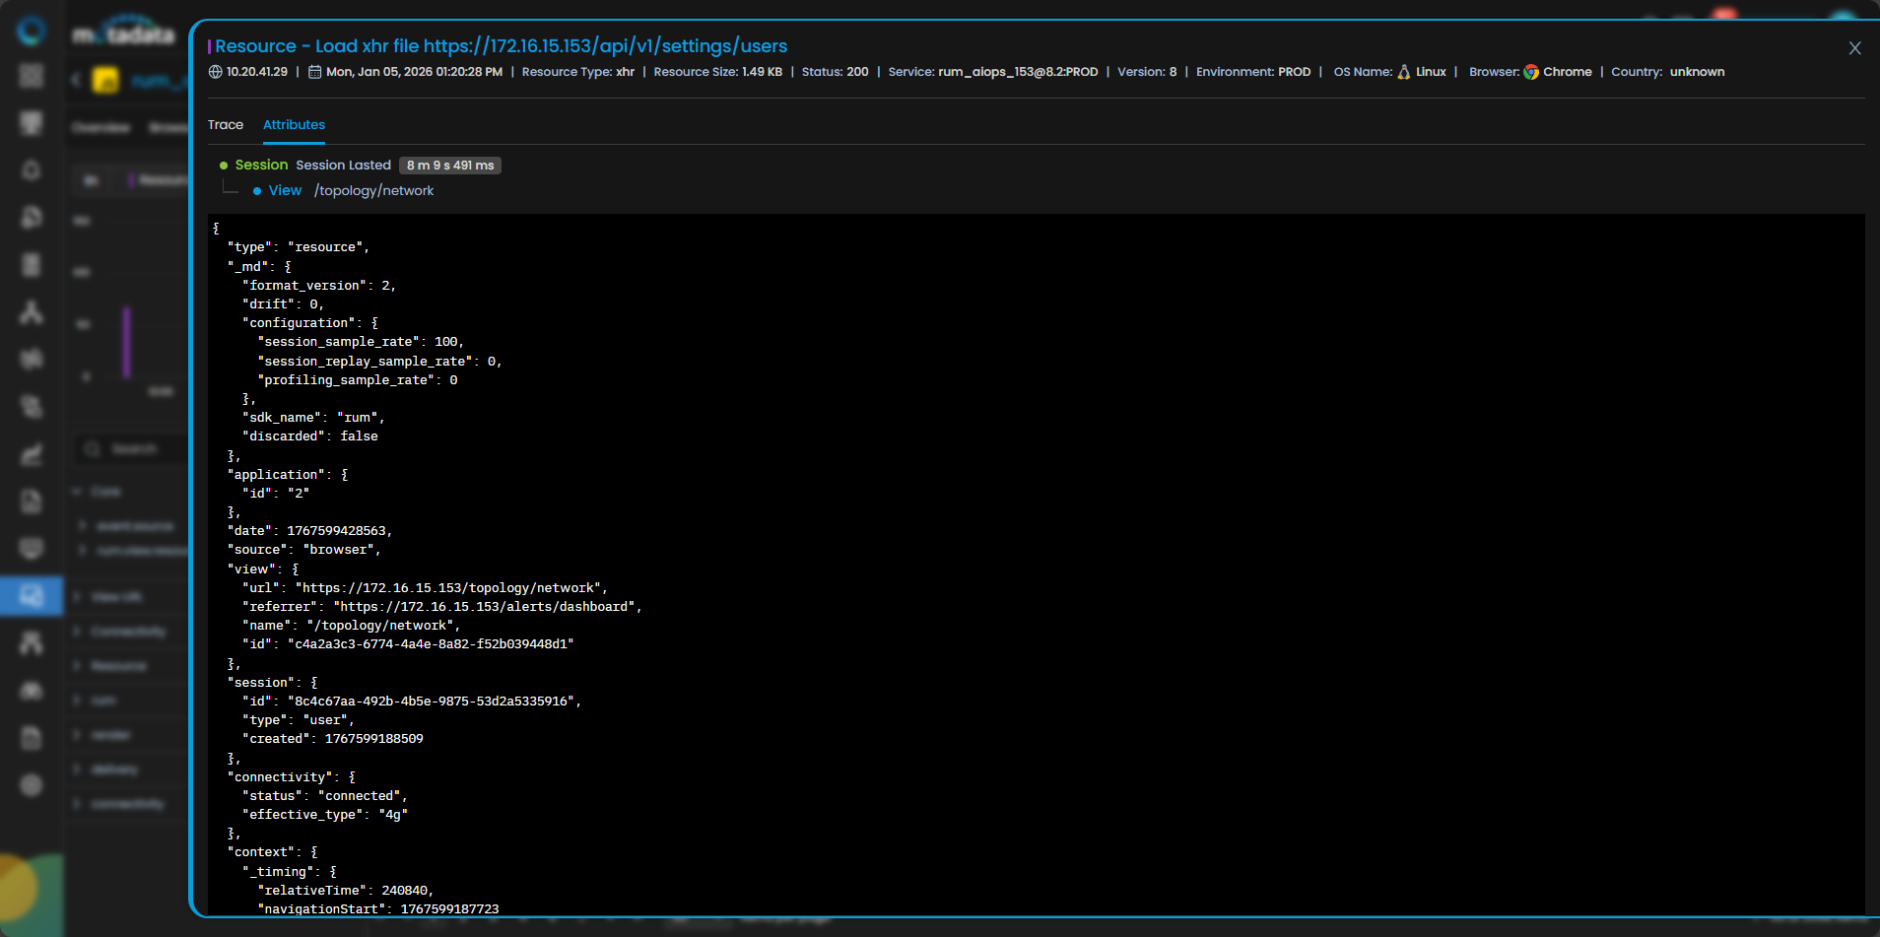Click the globe icon beside IP 10.20.41.29
Image resolution: width=1880 pixels, height=937 pixels.
(x=216, y=72)
